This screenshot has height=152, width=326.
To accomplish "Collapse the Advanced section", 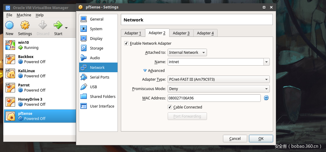I will click(x=145, y=70).
